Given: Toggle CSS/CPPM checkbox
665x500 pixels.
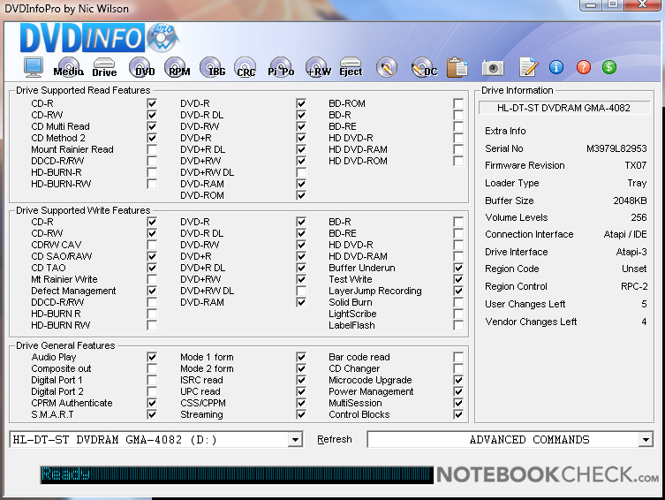Looking at the screenshot, I should click(301, 403).
